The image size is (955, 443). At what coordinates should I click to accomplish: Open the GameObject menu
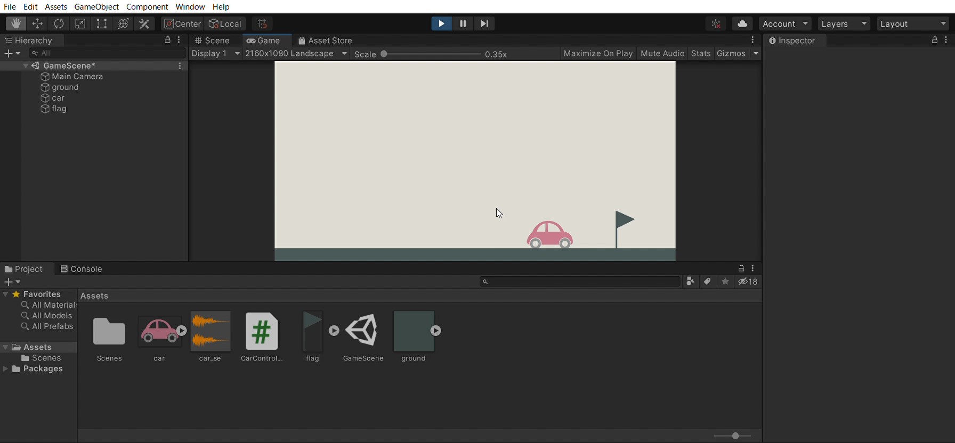(x=96, y=7)
